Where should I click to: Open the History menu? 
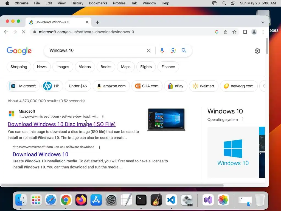click(77, 3)
